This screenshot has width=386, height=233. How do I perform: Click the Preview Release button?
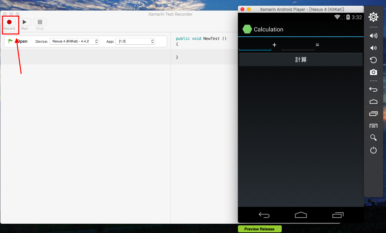coord(260,229)
